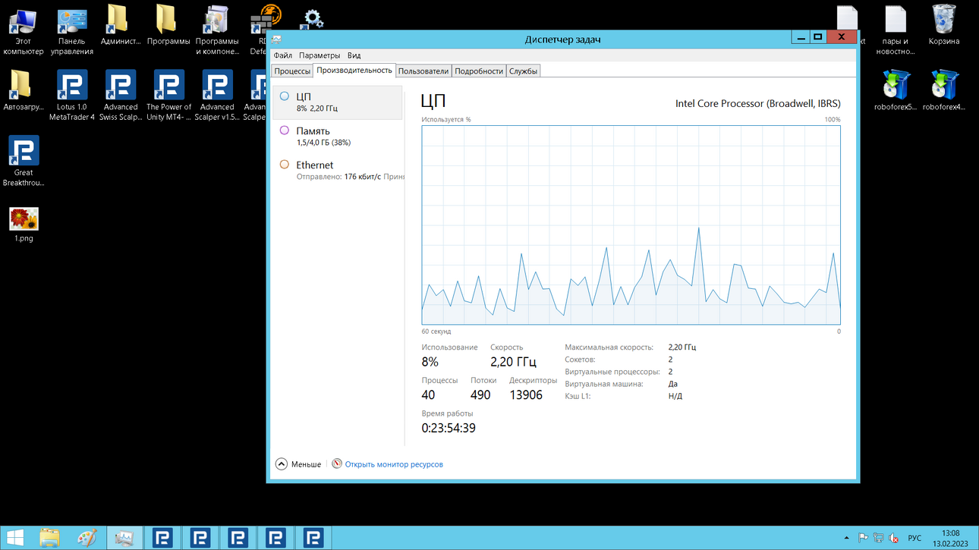Open the Панель управления desktop shortcut
The width and height of the screenshot is (979, 550).
pos(72,30)
